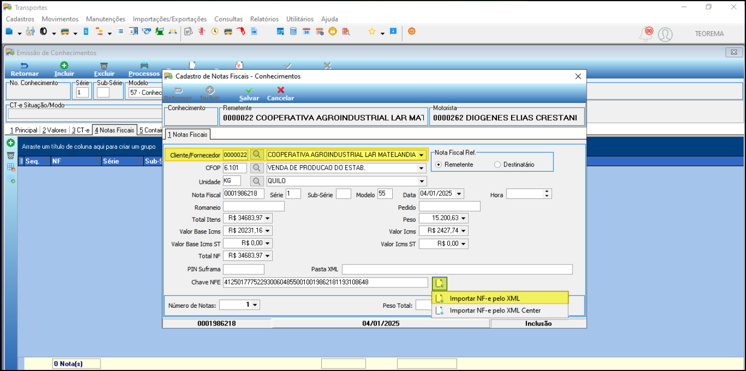
Task: Click the yellow star favorites icon
Action: [372, 32]
